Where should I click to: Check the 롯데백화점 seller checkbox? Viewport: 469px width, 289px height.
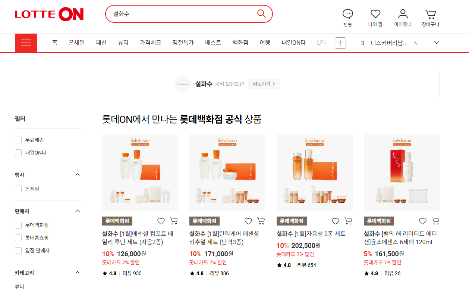click(x=18, y=225)
